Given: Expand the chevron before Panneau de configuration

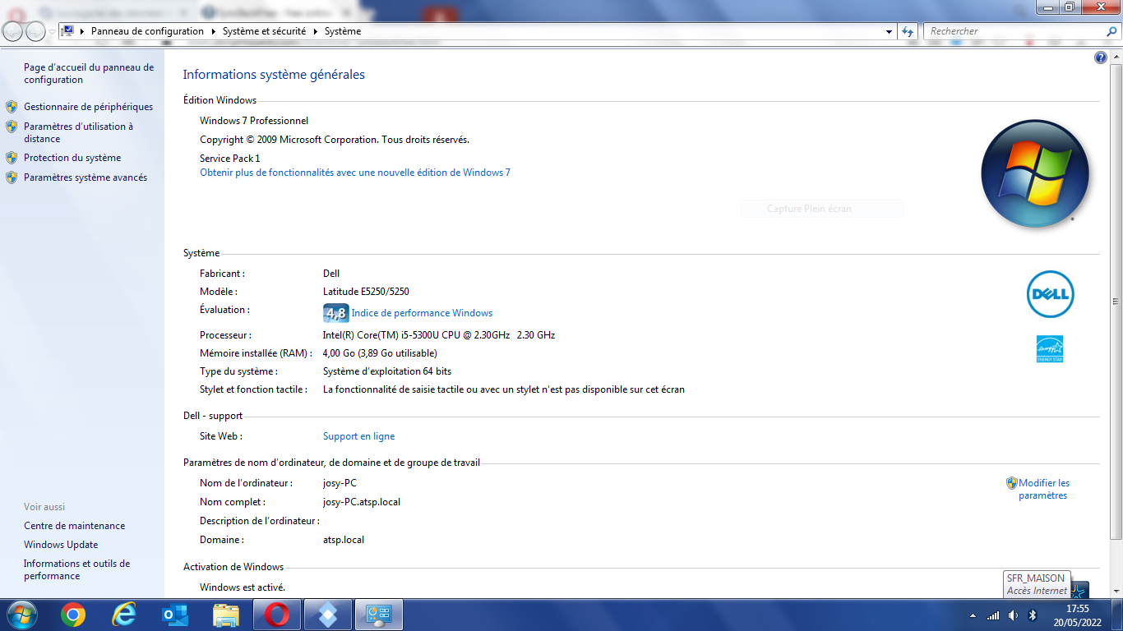Looking at the screenshot, I should [83, 31].
